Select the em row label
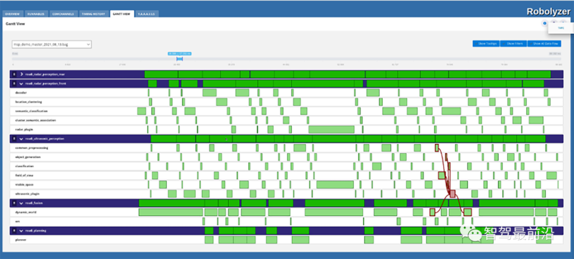574x259 pixels. (x=17, y=221)
